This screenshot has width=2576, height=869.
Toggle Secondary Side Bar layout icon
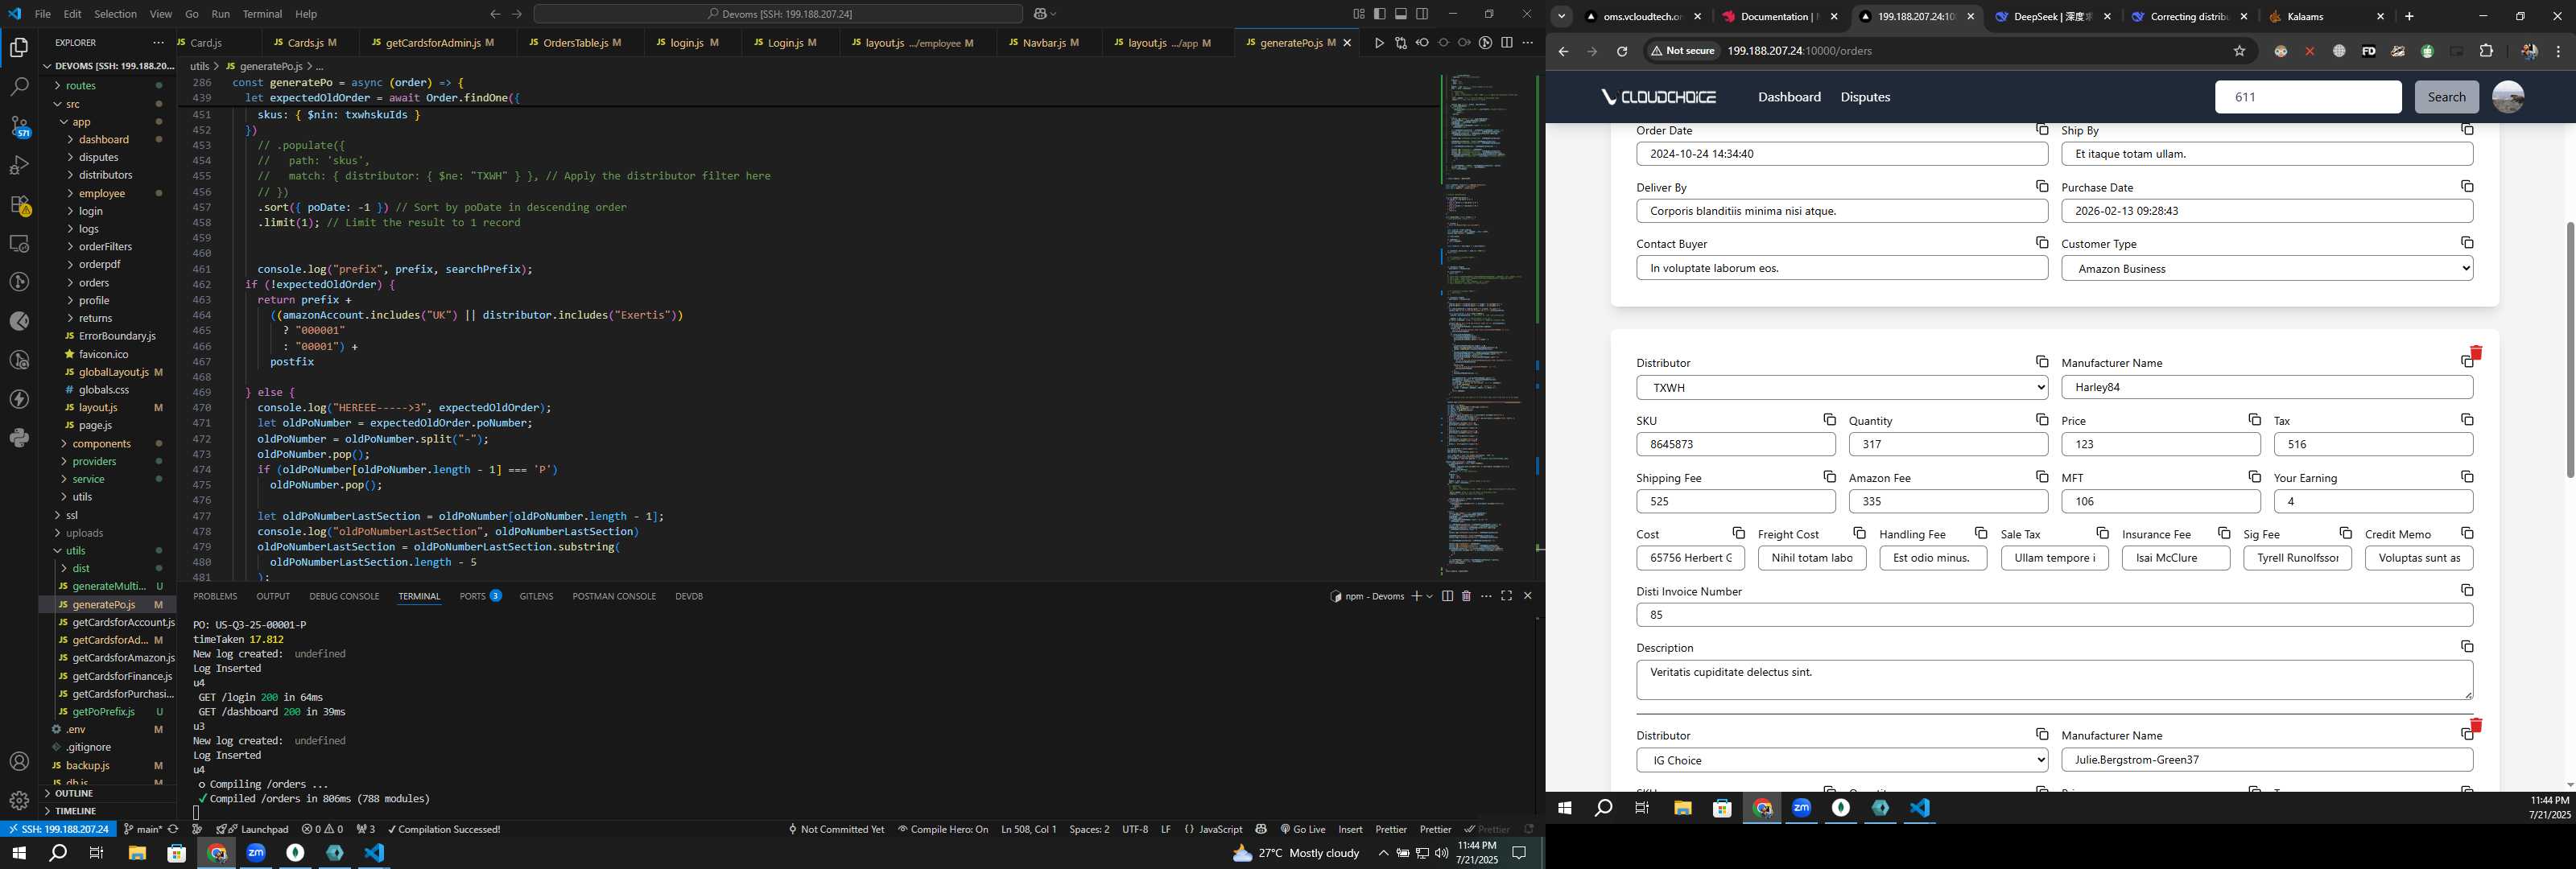(x=1422, y=14)
